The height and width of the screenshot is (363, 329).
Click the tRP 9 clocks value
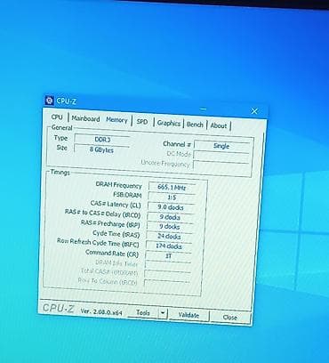[170, 227]
